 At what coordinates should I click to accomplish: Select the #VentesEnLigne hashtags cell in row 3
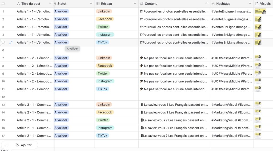[x=232, y=27]
